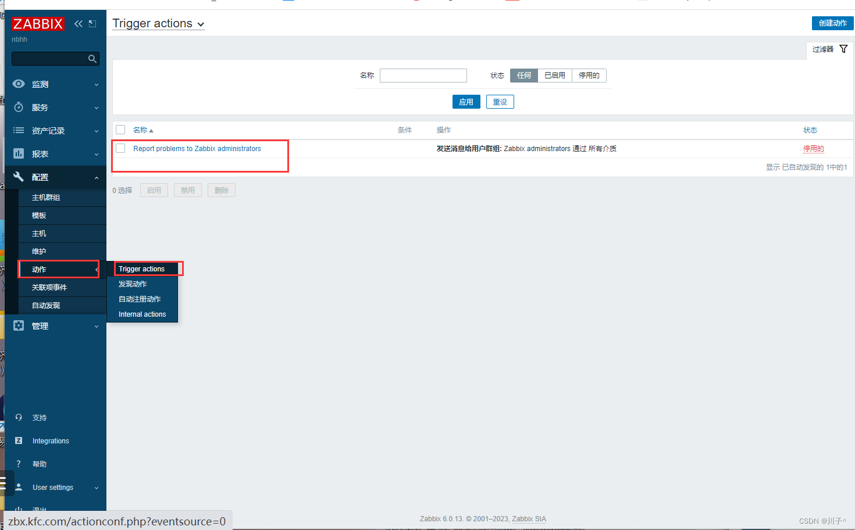Click the question mark icon for 帮助
Viewport: 855px width, 530px height.
[19, 464]
